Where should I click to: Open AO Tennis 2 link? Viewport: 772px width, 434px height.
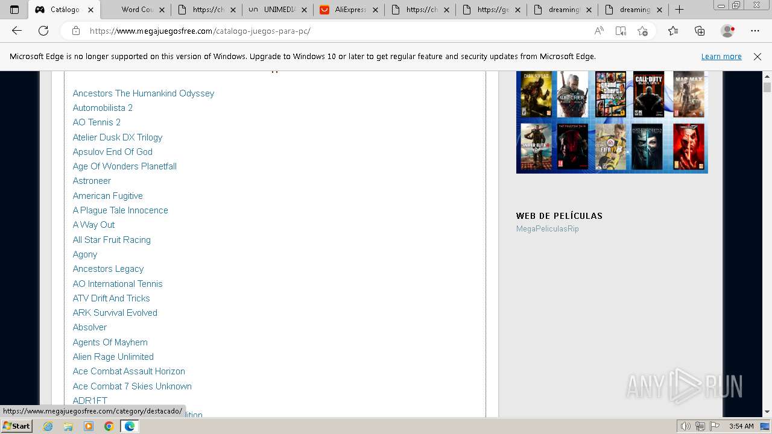[x=96, y=122]
